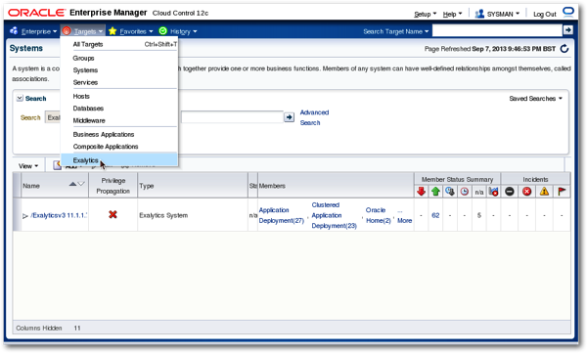Click the 62 up-members count link

tap(435, 215)
